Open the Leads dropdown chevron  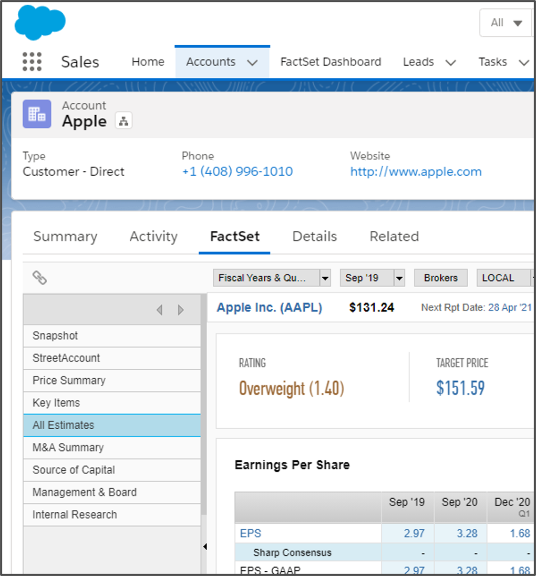point(451,62)
